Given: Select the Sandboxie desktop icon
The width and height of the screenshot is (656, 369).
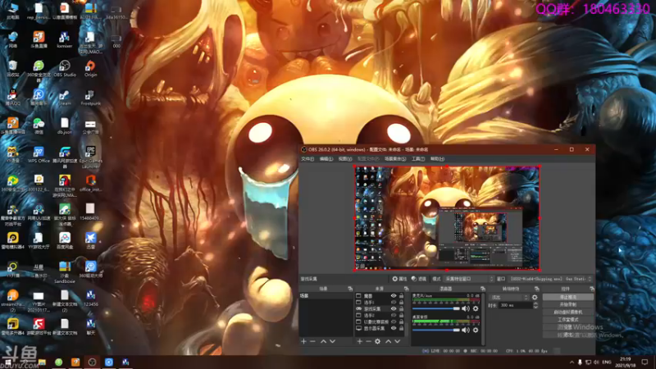Looking at the screenshot, I should (x=65, y=272).
